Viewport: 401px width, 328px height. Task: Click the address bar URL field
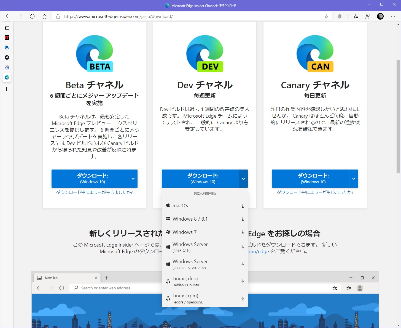192,17
